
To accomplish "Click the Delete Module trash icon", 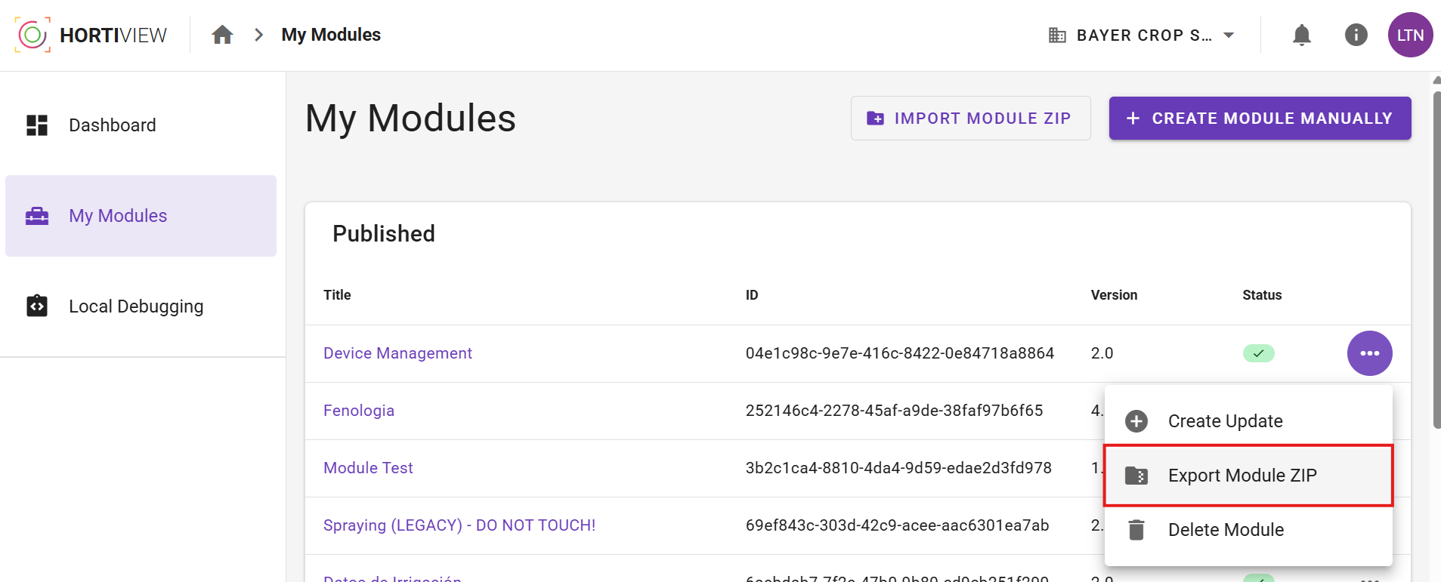I will pos(1136,530).
